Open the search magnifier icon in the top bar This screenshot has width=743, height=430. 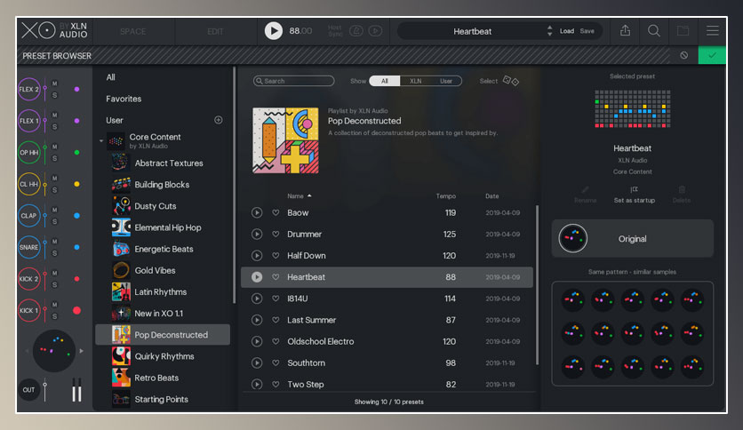pyautogui.click(x=654, y=31)
